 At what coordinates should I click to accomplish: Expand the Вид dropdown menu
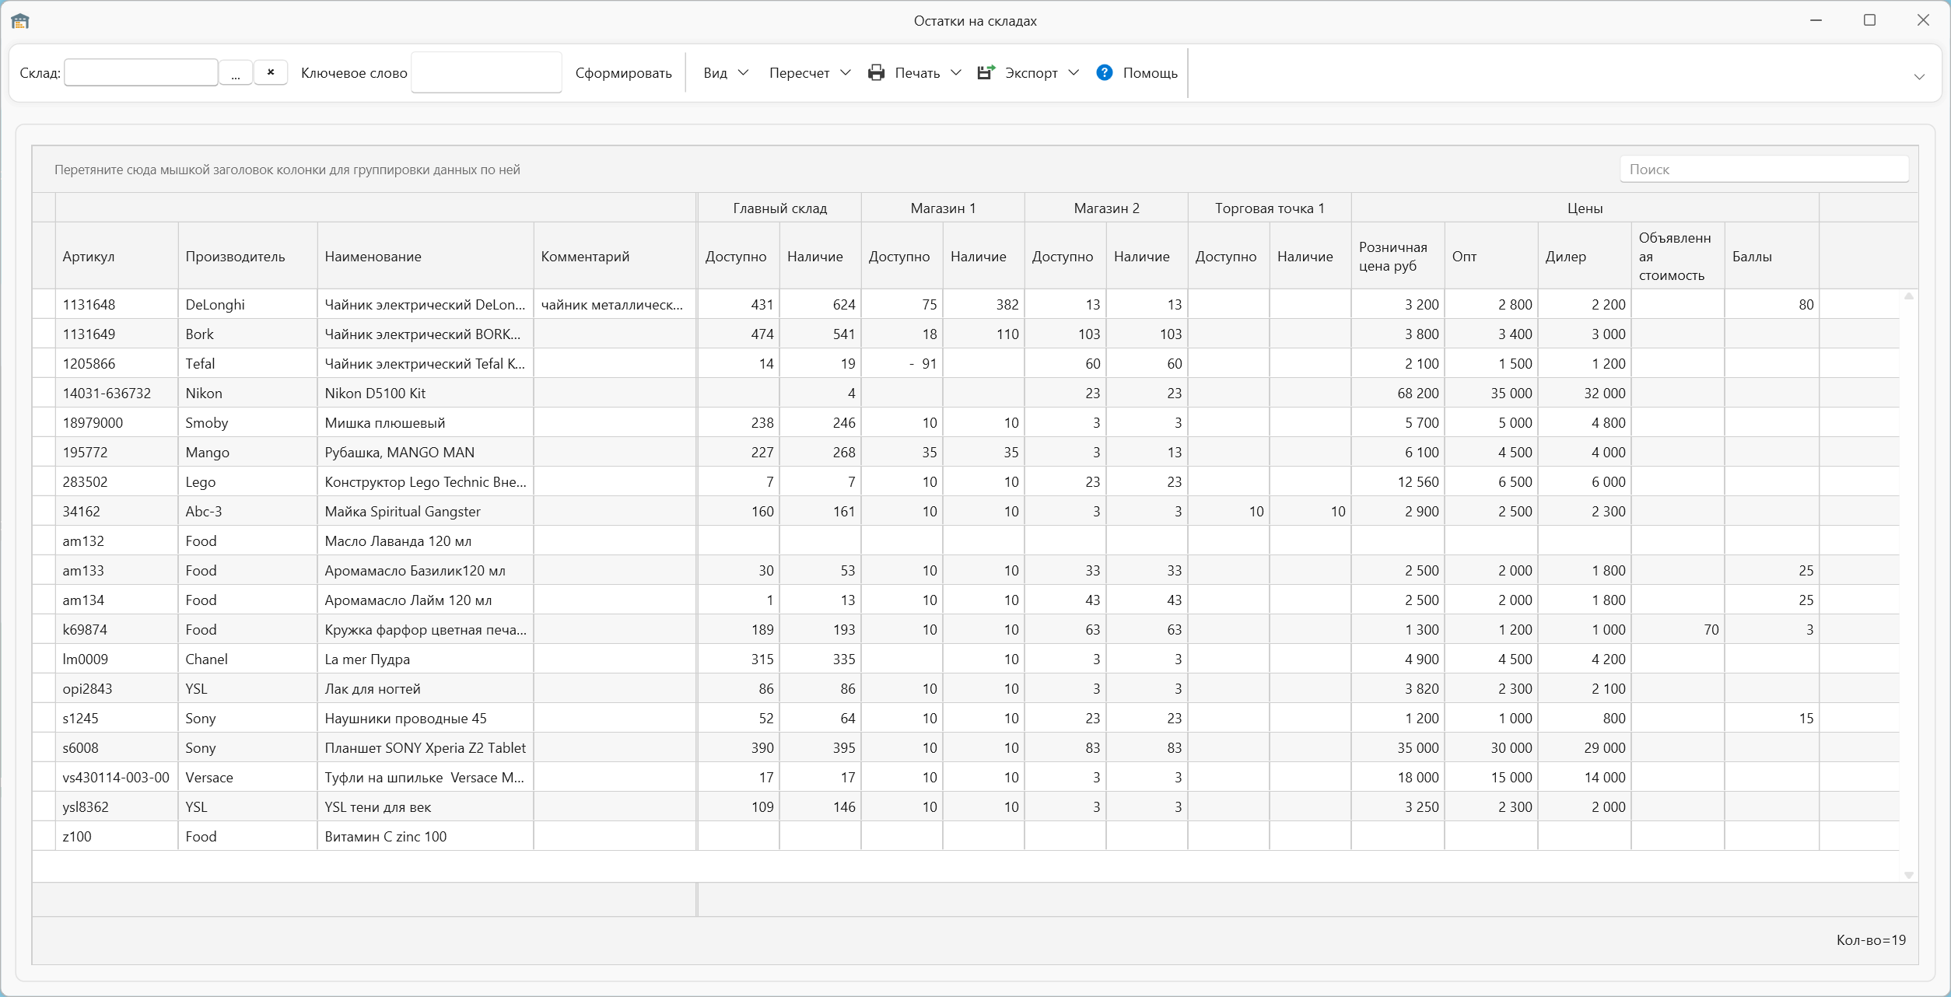(743, 72)
